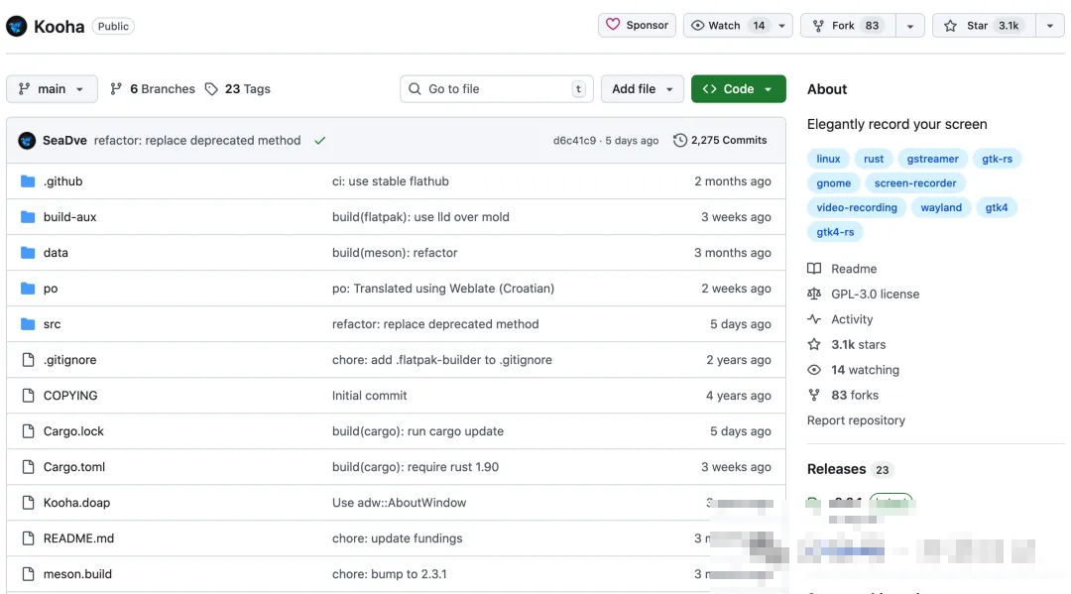Open the Cargo.lock file
Screen dimensions: 1071x594
(73, 430)
